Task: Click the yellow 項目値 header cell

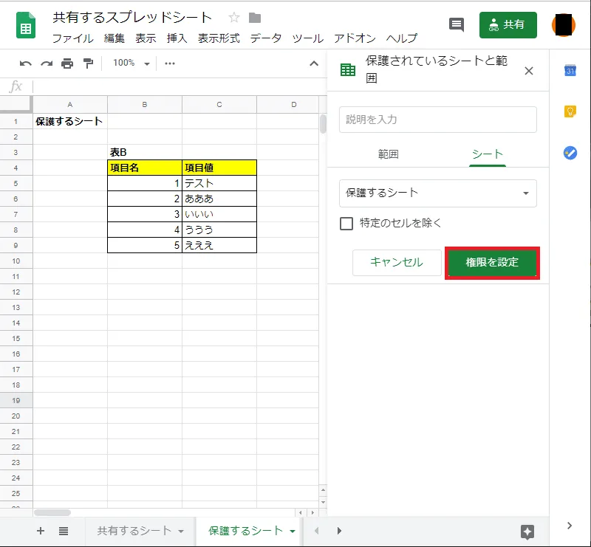Action: point(219,168)
